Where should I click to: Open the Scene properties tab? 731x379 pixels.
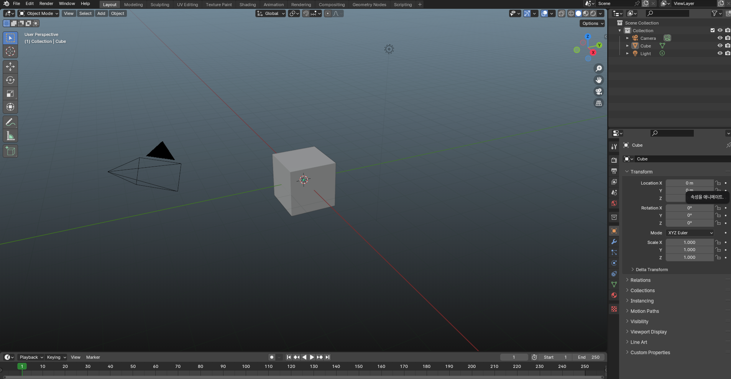pyautogui.click(x=614, y=192)
